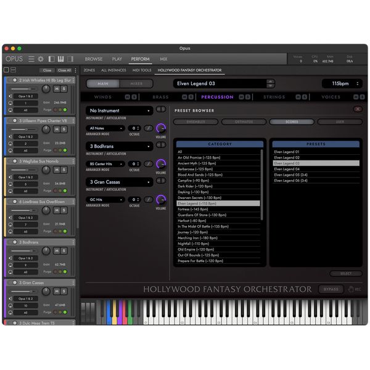Adjust Irish Whistles volume slider
370x370 pixels.
click(x=23, y=89)
